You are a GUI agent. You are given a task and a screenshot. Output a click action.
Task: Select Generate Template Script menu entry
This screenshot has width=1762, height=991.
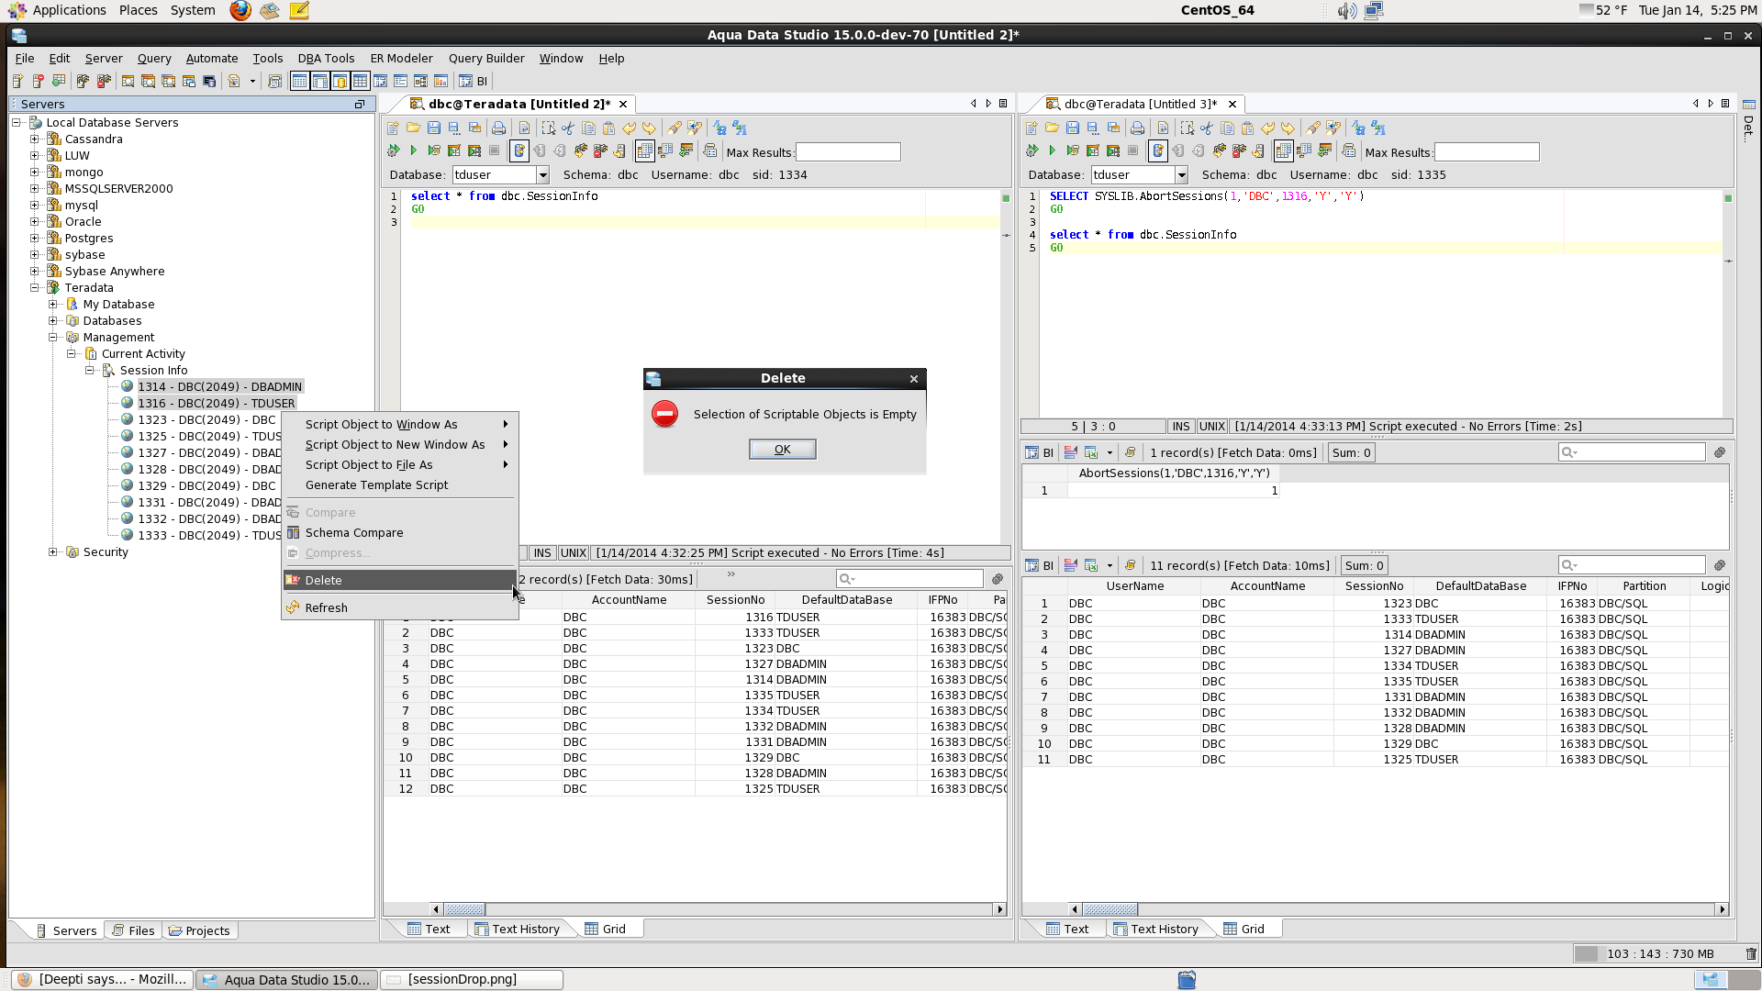coord(399,484)
